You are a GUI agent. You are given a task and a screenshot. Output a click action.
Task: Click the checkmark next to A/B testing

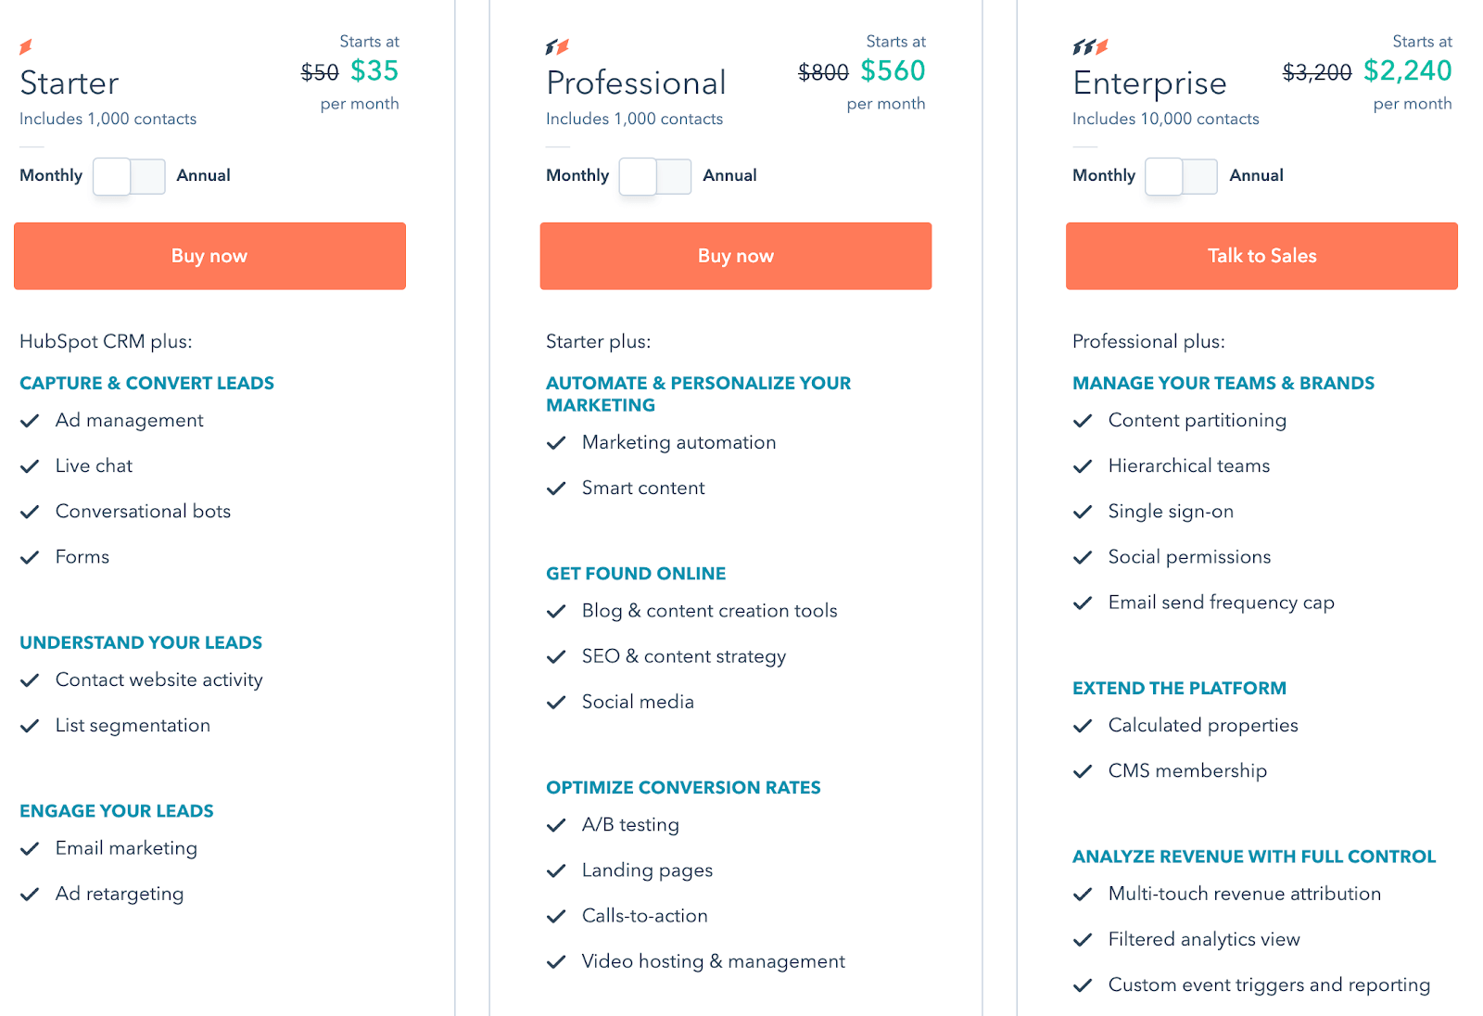pos(556,825)
